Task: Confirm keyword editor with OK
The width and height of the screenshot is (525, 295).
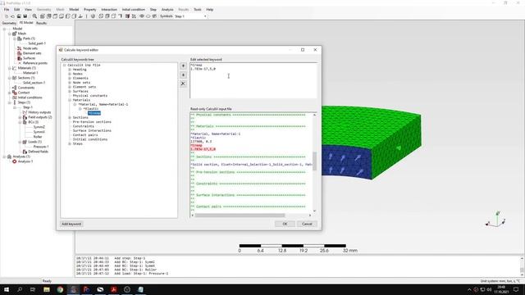Action: (285, 224)
